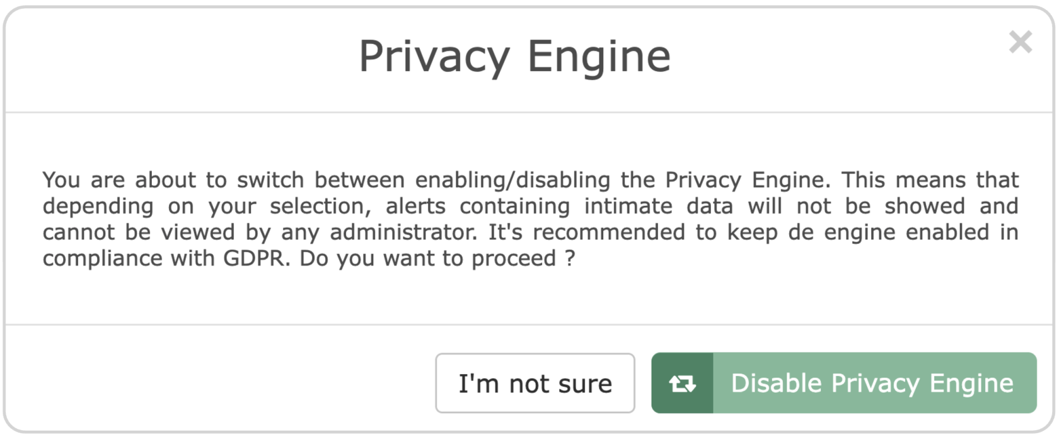
Task: Click the dark green icon section of the button
Action: (682, 383)
